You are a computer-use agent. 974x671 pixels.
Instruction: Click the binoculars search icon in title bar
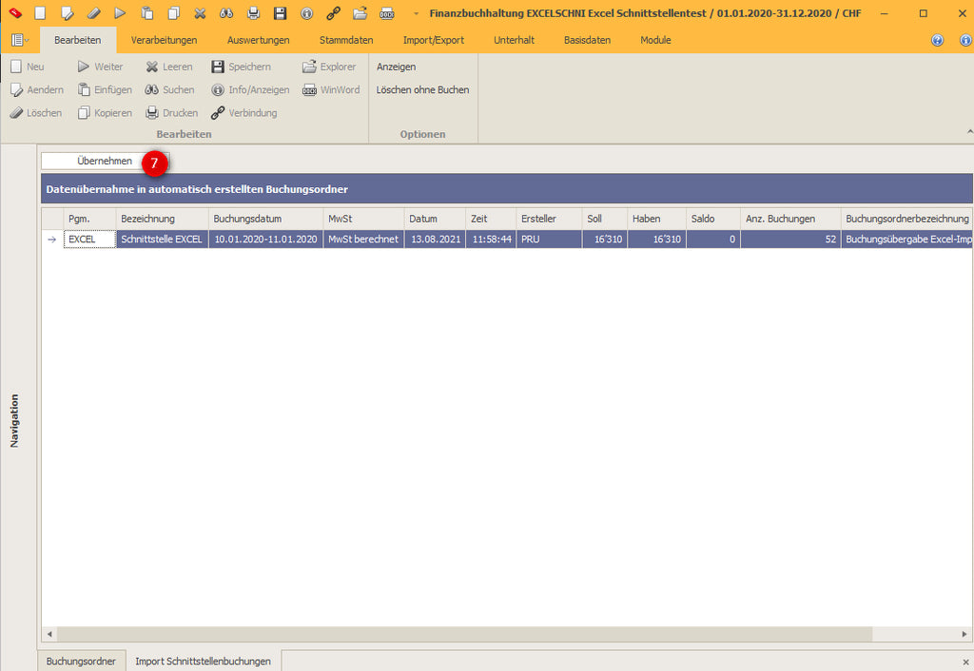tap(226, 13)
